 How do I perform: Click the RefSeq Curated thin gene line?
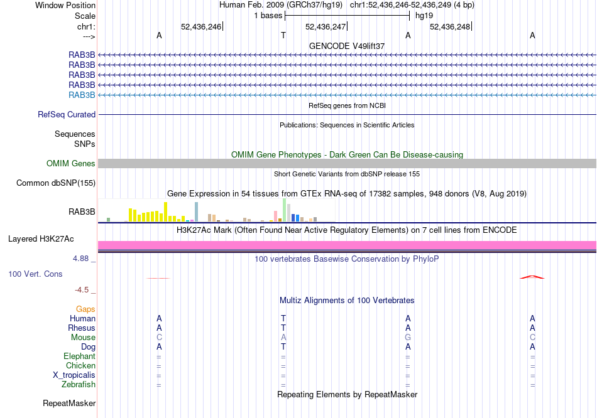347,114
